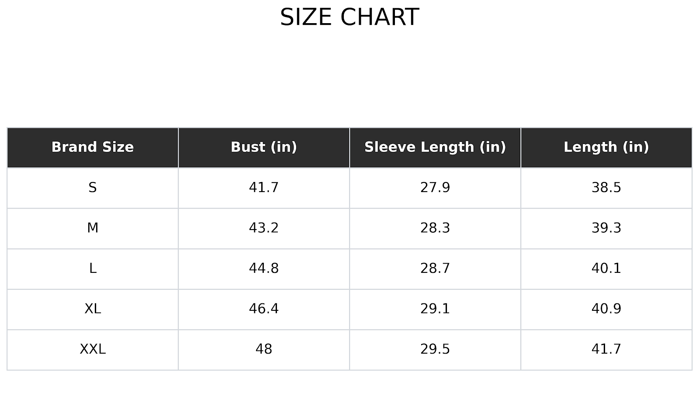Click bust value 46.4
Viewport: 699px width, 416px height.
point(264,309)
